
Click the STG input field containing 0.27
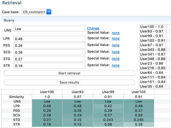pyautogui.click(x=49, y=59)
